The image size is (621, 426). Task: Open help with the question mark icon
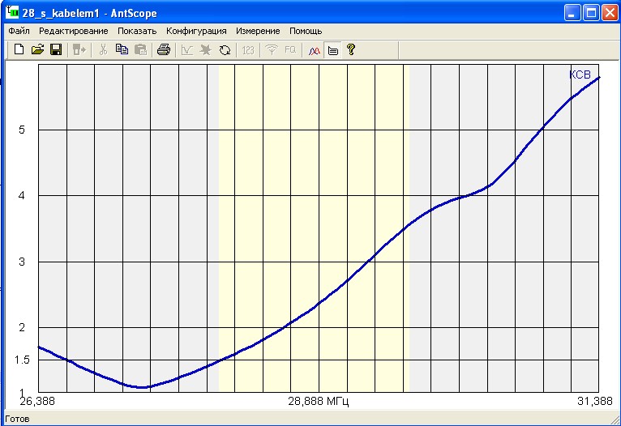coord(351,50)
